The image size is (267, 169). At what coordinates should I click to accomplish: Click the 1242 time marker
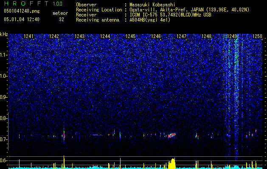click(54, 36)
